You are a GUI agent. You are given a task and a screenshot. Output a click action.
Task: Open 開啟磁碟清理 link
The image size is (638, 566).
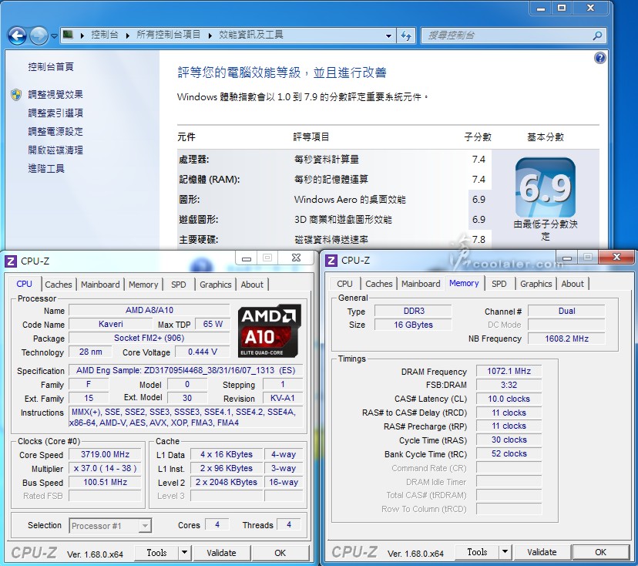coord(55,150)
